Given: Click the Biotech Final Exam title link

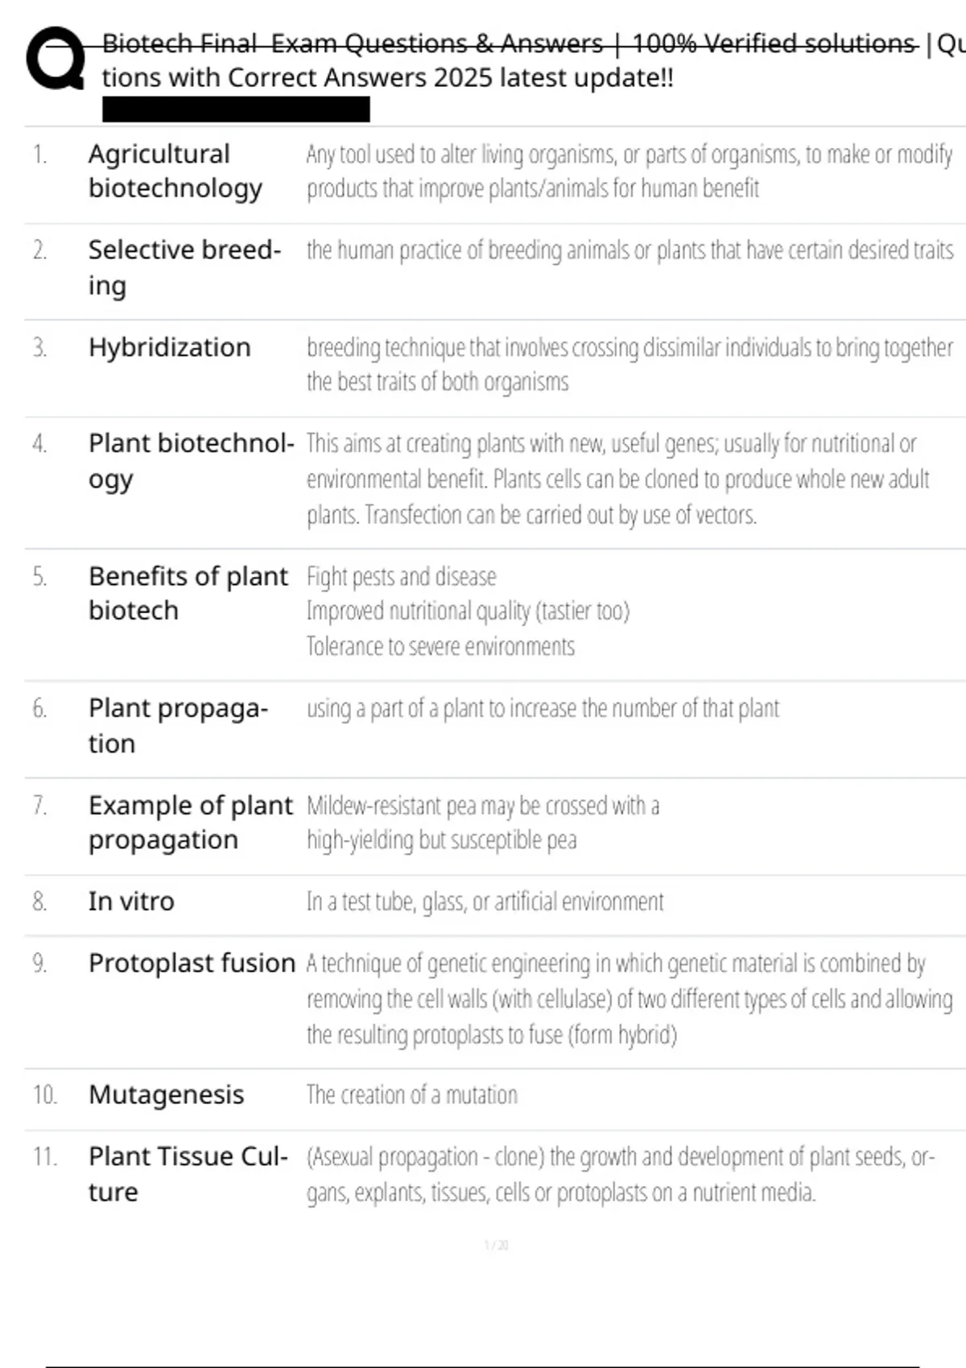Looking at the screenshot, I should pos(509,43).
